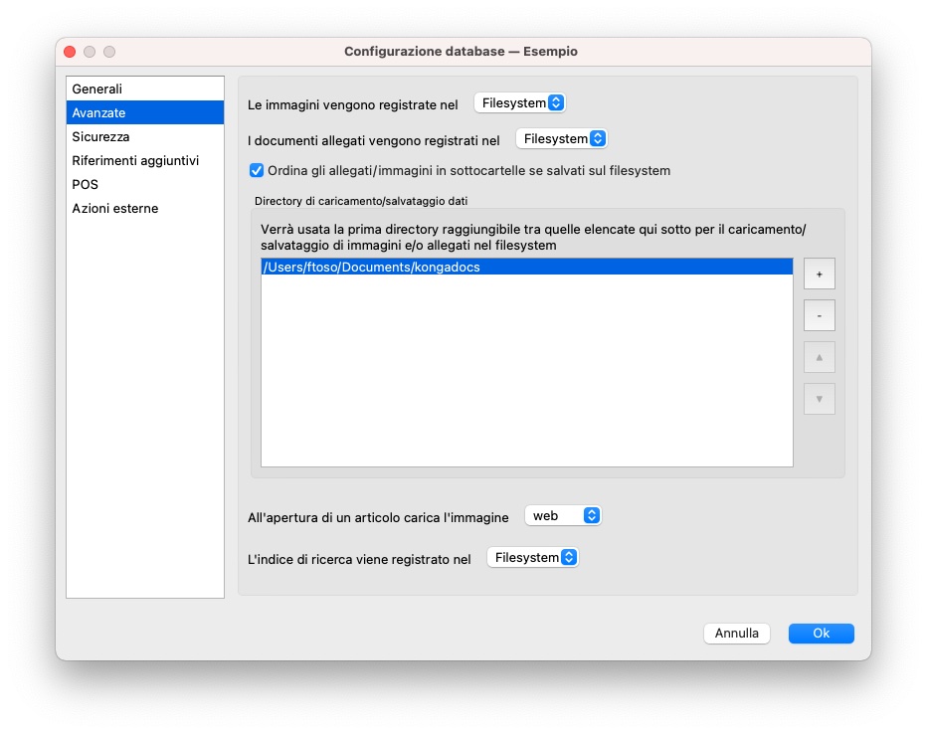Expand the 'web' image loading dropdown
Viewport: 927px width, 734px height.
point(562,515)
